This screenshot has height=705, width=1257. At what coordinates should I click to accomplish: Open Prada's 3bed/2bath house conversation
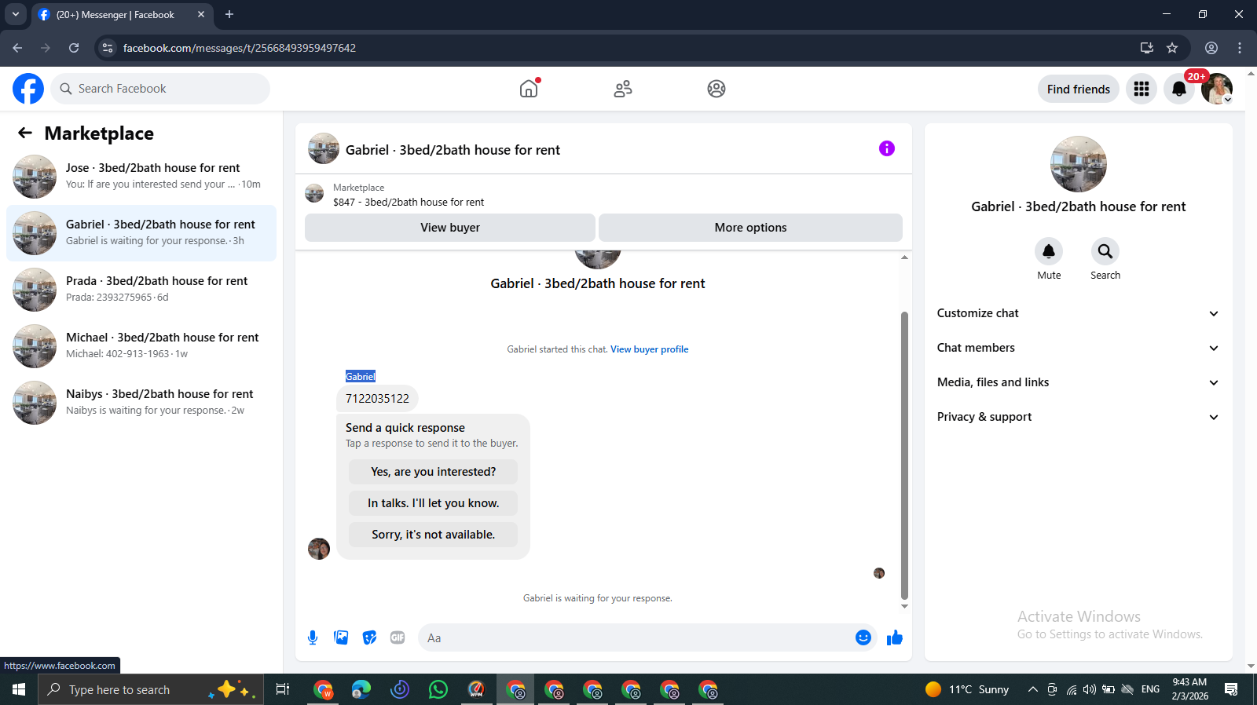pos(141,290)
